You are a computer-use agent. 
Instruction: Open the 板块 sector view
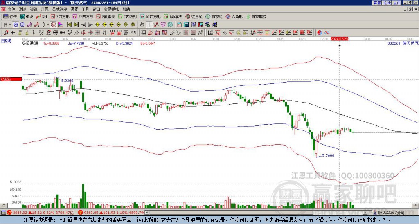[x=27, y=16]
